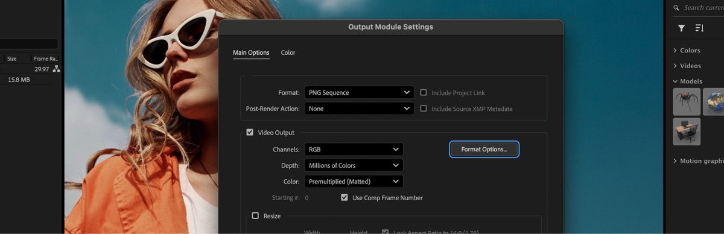Select the office desk model thumbnail
The image size is (724, 234).
click(x=687, y=131)
